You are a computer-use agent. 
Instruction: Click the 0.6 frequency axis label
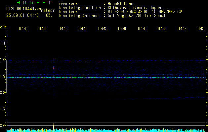click(x=3, y=125)
